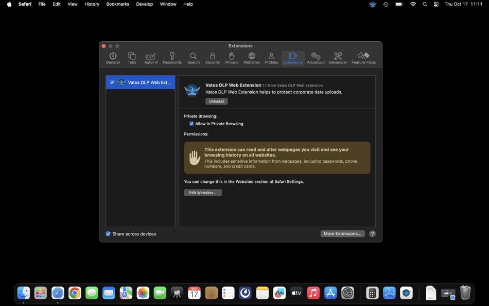The width and height of the screenshot is (489, 306).
Task: Open the help question mark button
Action: tap(372, 234)
